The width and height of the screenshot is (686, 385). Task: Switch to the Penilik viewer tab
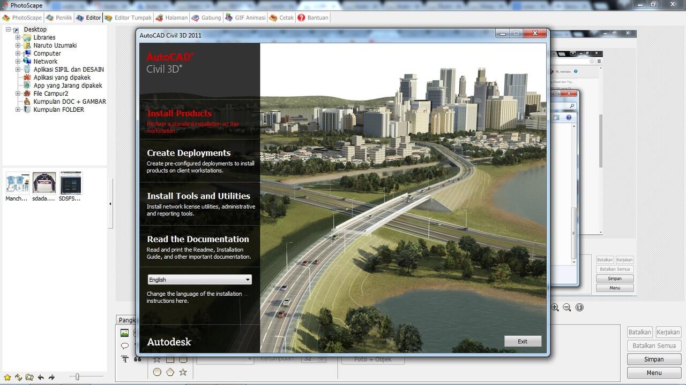point(59,18)
